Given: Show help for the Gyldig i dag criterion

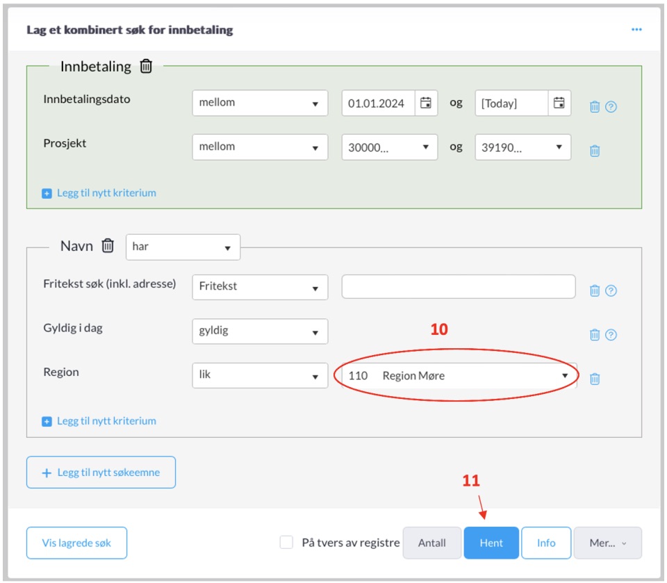Looking at the screenshot, I should click(611, 334).
